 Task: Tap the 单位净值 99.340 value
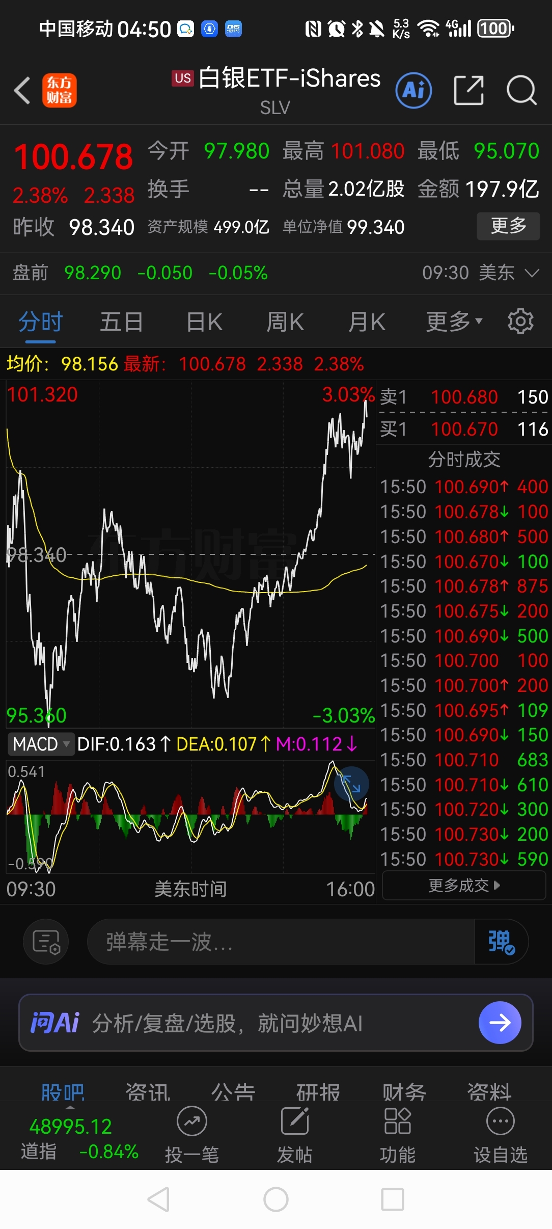[x=344, y=227]
